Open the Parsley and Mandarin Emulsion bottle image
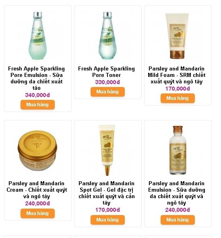221x238 pixels. 178,151
